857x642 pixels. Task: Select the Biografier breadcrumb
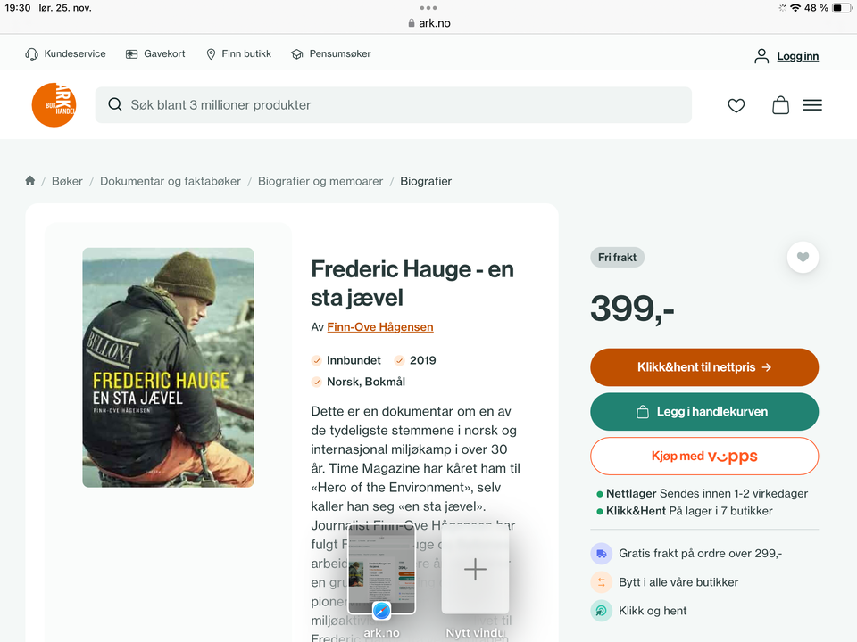coord(426,181)
